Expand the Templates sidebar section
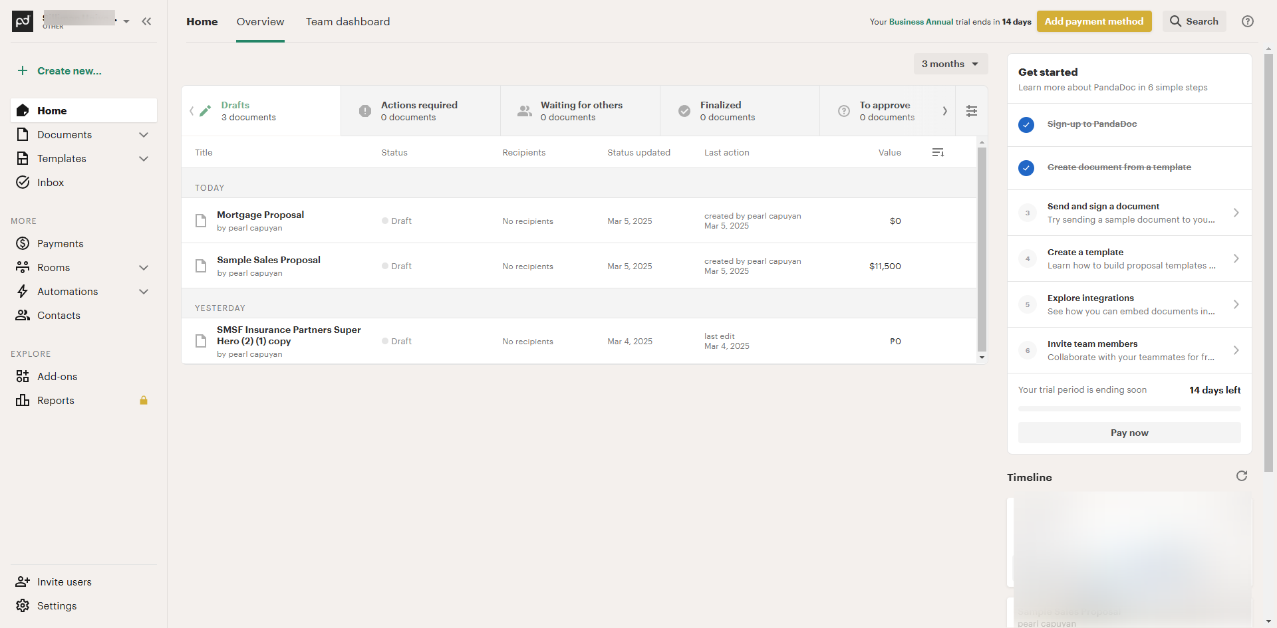The height and width of the screenshot is (628, 1277). (144, 159)
